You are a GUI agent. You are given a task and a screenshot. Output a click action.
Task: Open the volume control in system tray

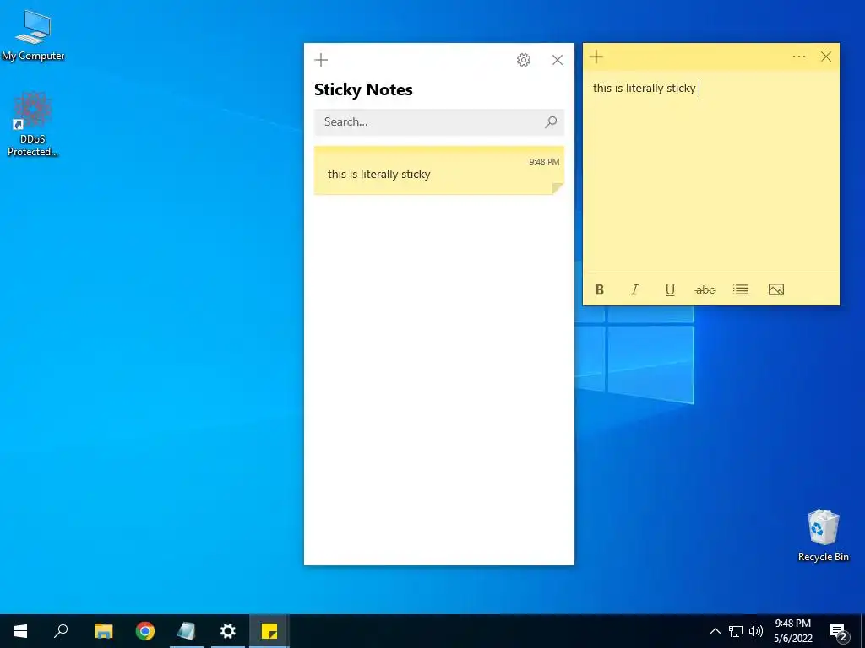pos(756,631)
